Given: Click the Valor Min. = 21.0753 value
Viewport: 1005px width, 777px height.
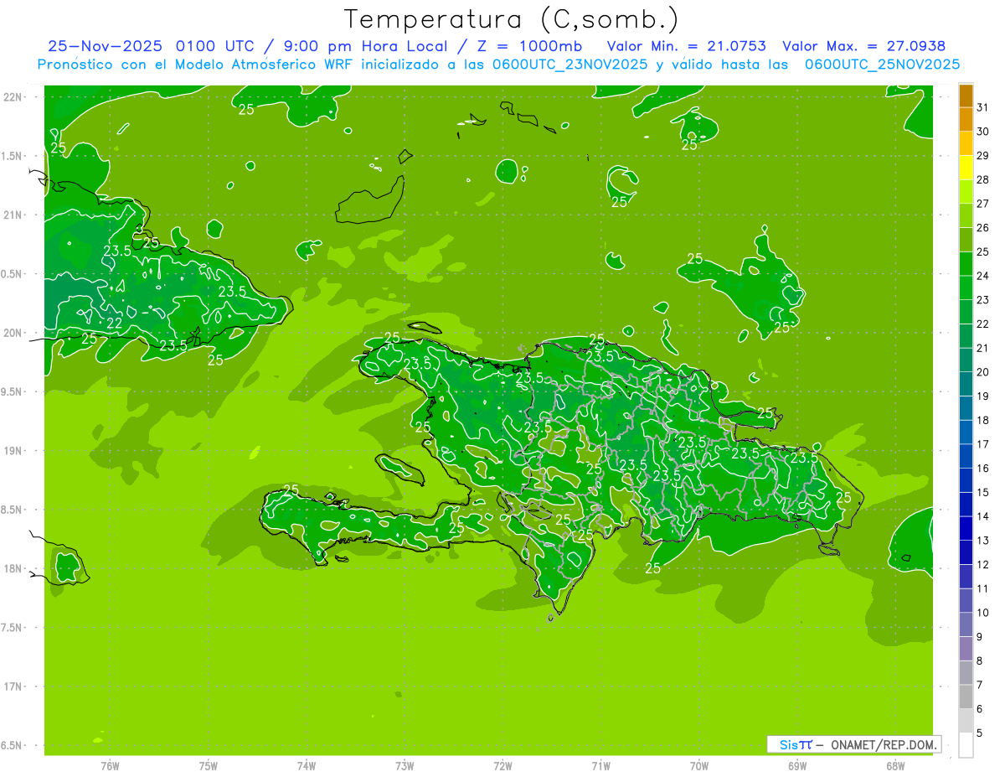Looking at the screenshot, I should point(686,46).
